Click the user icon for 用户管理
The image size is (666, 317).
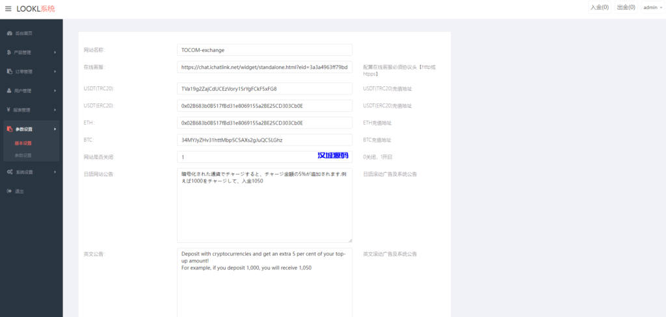(9, 90)
